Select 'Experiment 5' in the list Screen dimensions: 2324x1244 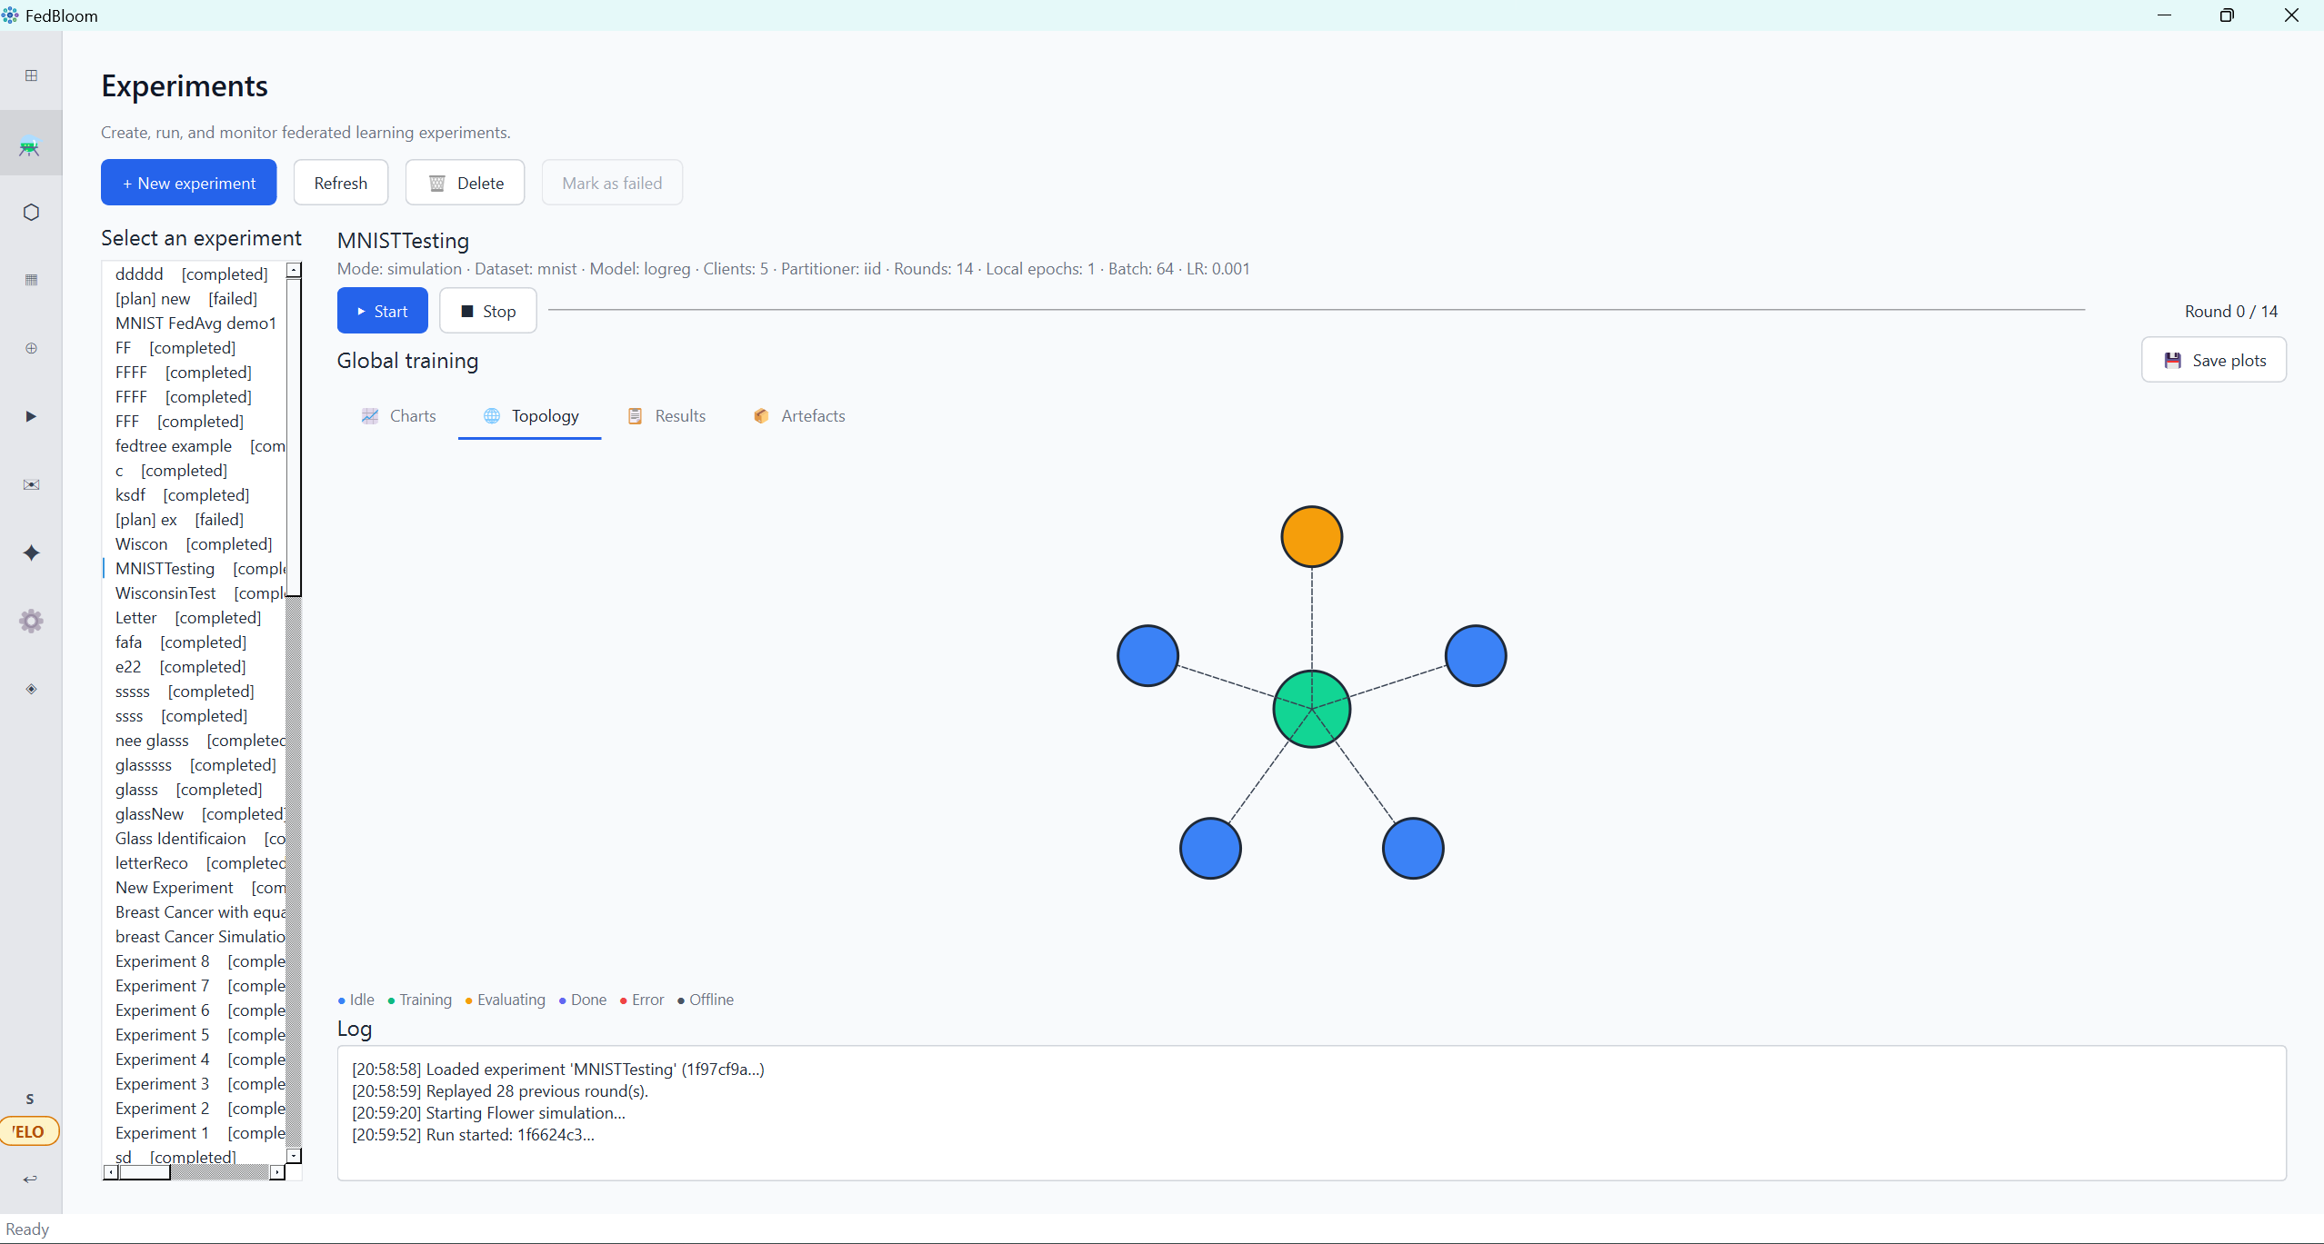(x=195, y=1034)
